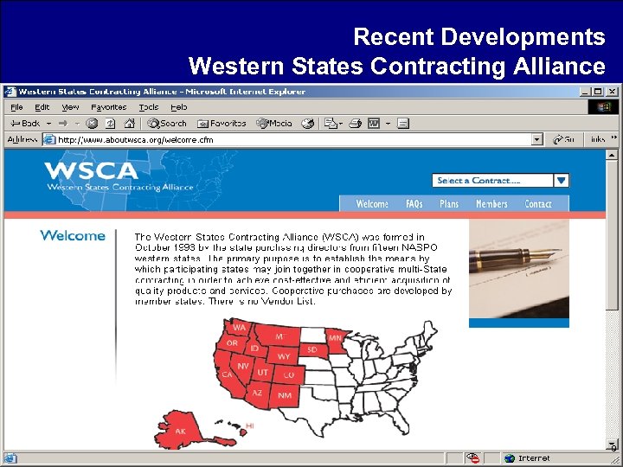Screen dimensions: 623x467
Task: Go to the Welcome nav tab
Action: click(372, 204)
